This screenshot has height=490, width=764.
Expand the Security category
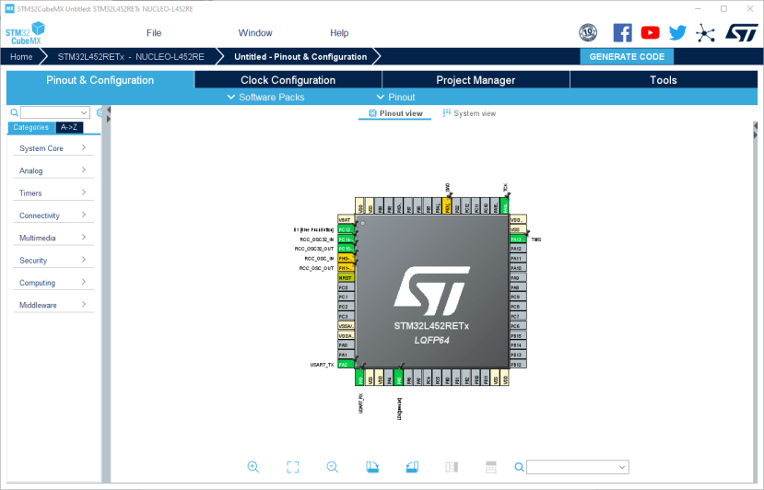pos(53,260)
